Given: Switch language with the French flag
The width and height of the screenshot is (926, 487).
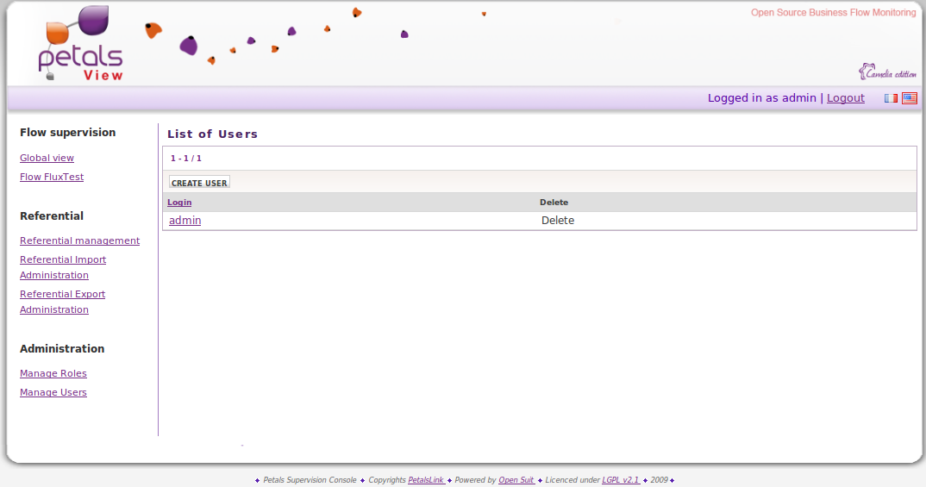Looking at the screenshot, I should coord(891,98).
